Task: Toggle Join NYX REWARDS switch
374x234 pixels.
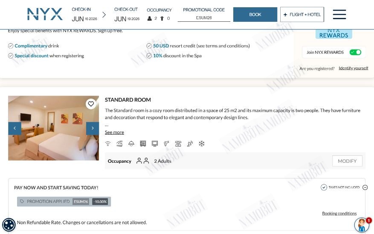Action: [x=355, y=52]
